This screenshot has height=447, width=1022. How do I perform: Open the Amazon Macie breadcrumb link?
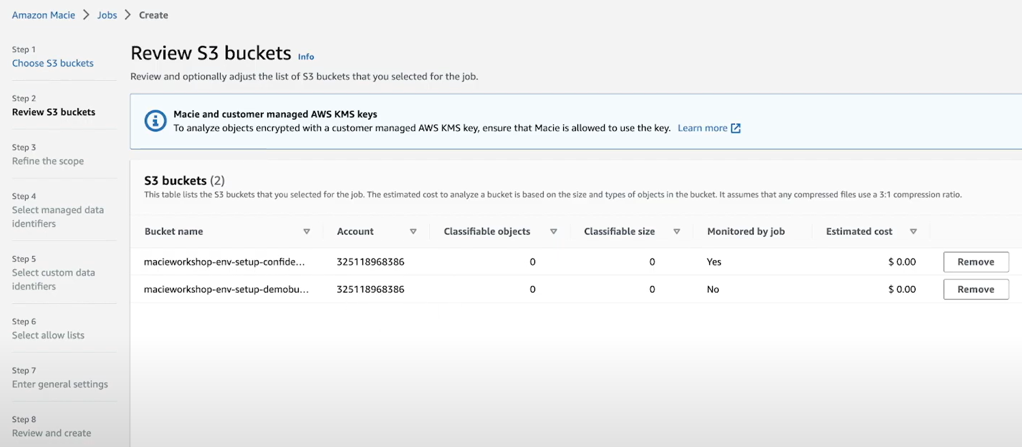43,15
